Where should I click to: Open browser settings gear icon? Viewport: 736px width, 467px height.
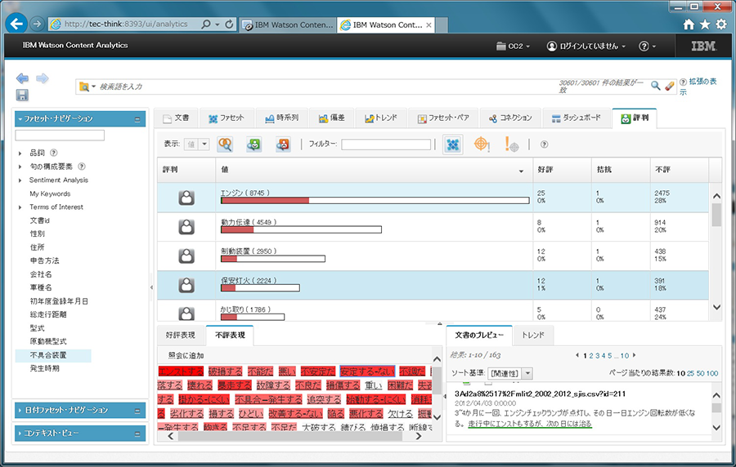point(721,24)
